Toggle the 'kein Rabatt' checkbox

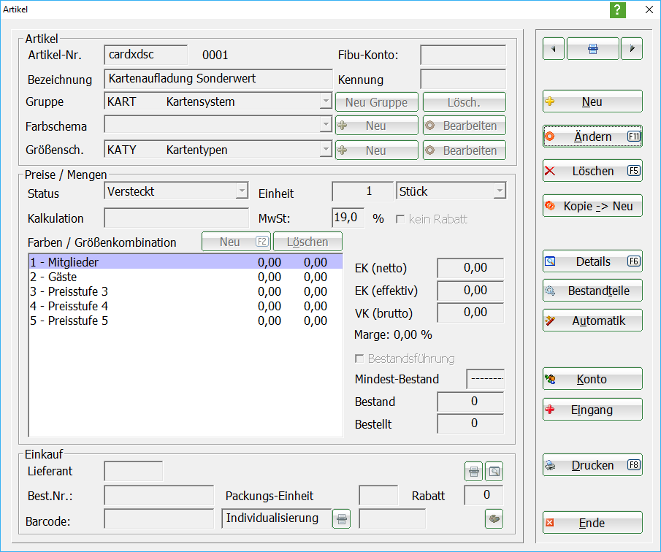point(400,219)
